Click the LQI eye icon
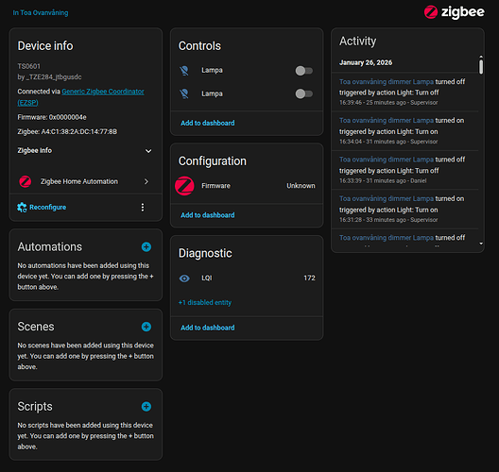This screenshot has width=499, height=472. (184, 278)
